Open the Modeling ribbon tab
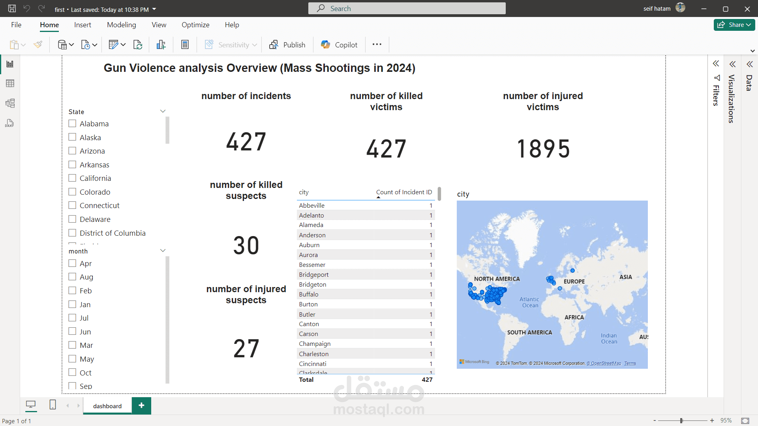The image size is (758, 426). (x=121, y=24)
